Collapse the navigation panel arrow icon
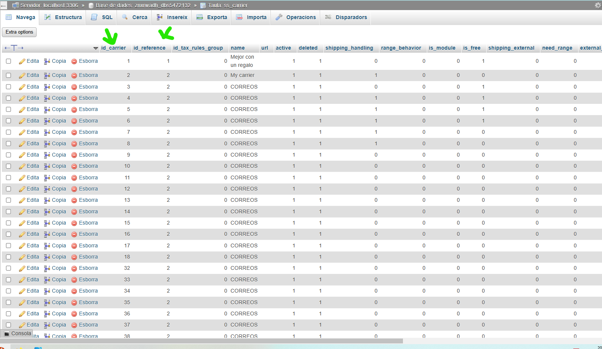 pyautogui.click(x=3, y=5)
